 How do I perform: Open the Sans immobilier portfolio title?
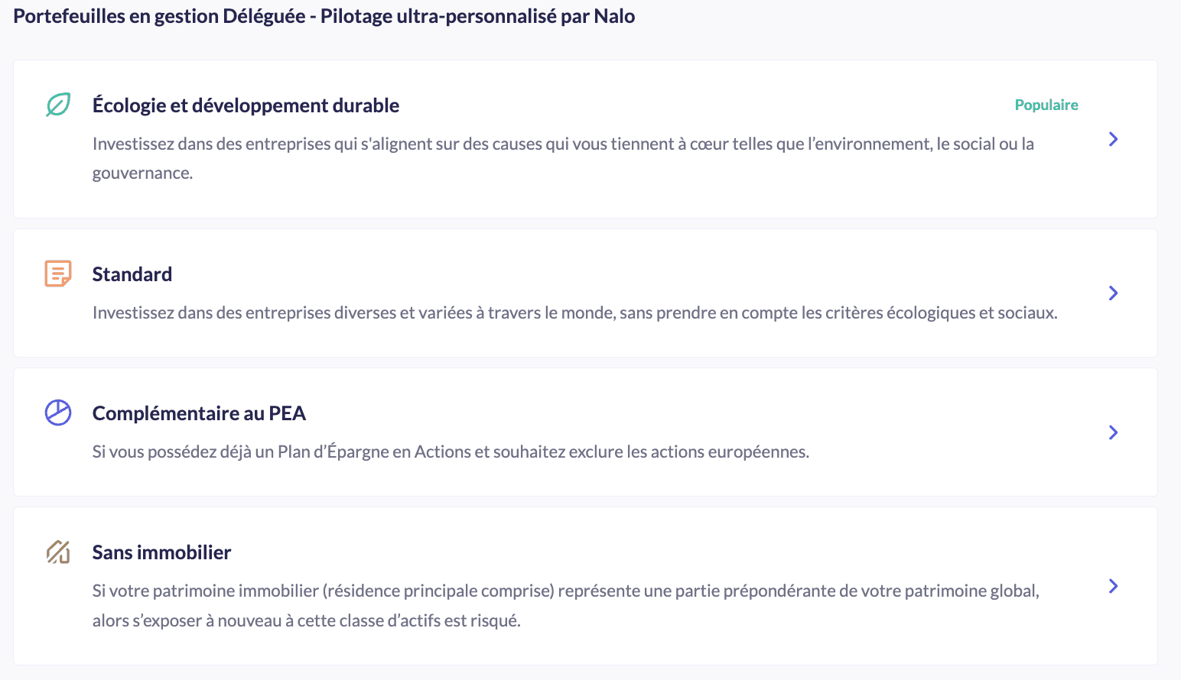click(x=161, y=552)
